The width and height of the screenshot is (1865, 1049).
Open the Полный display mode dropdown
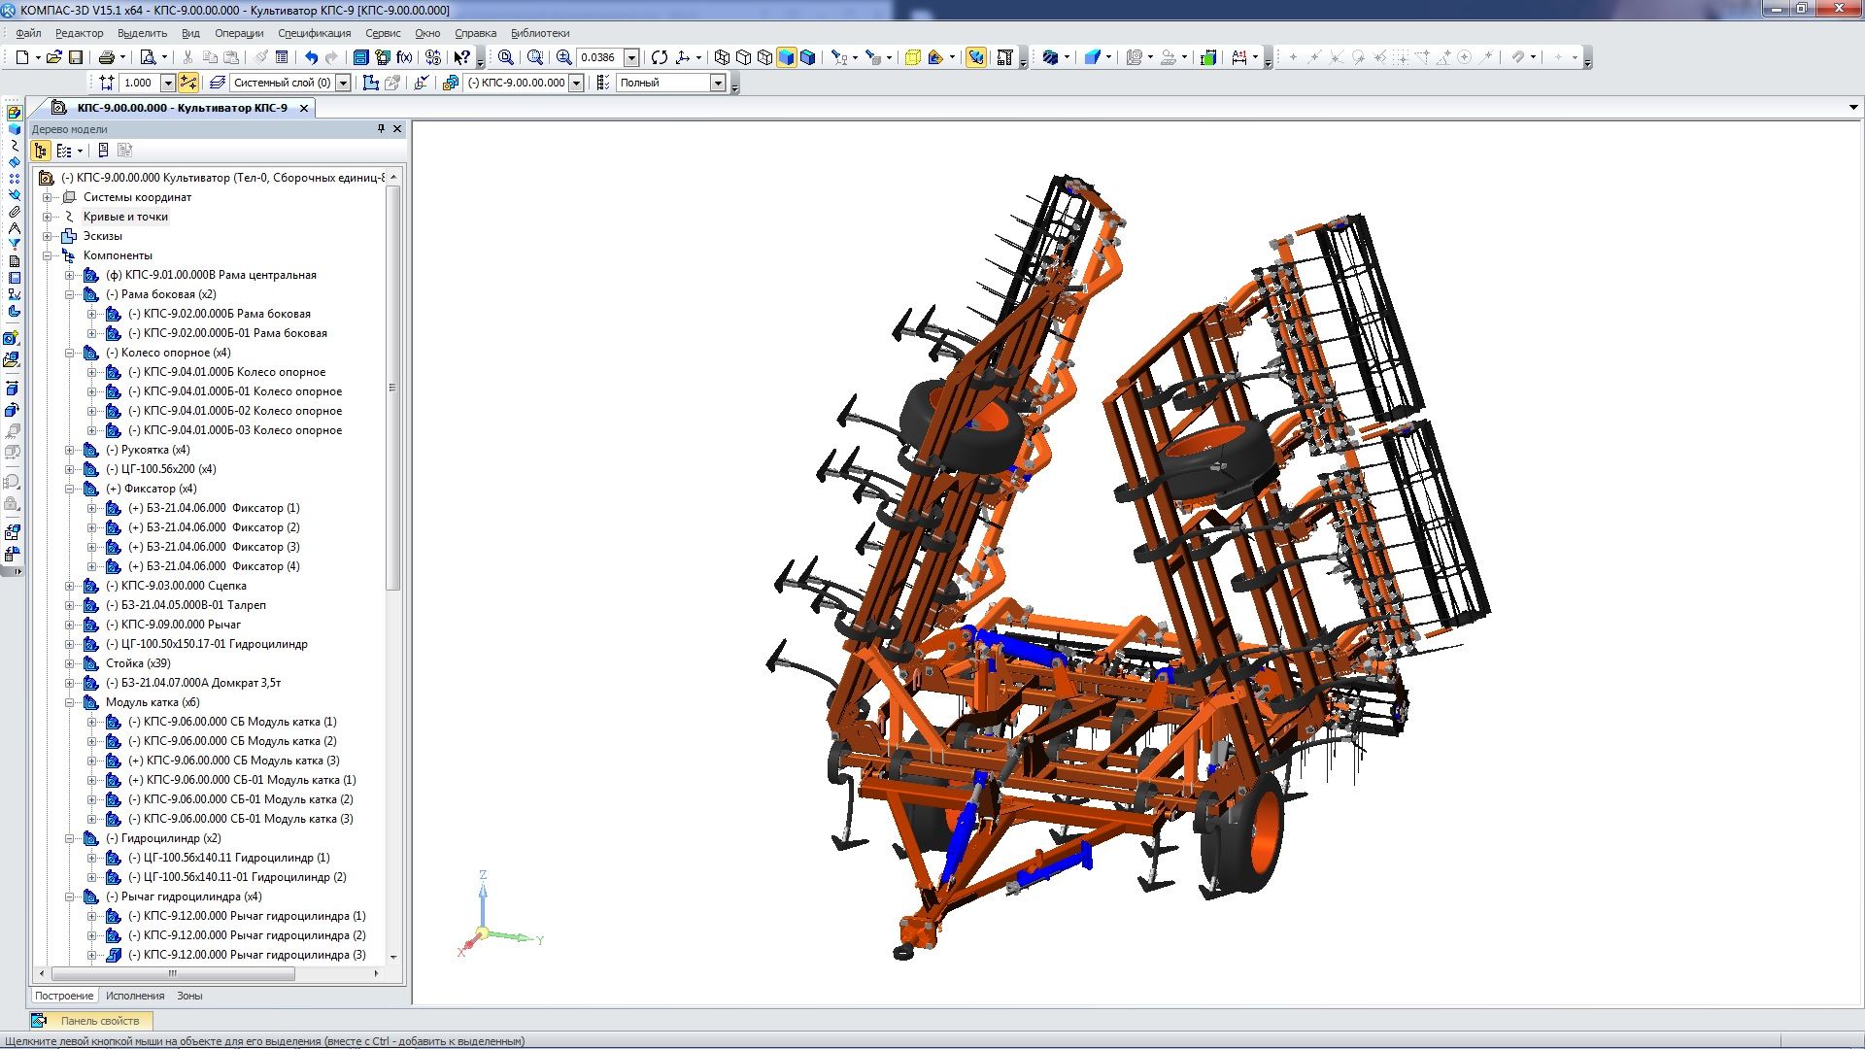pos(718,83)
